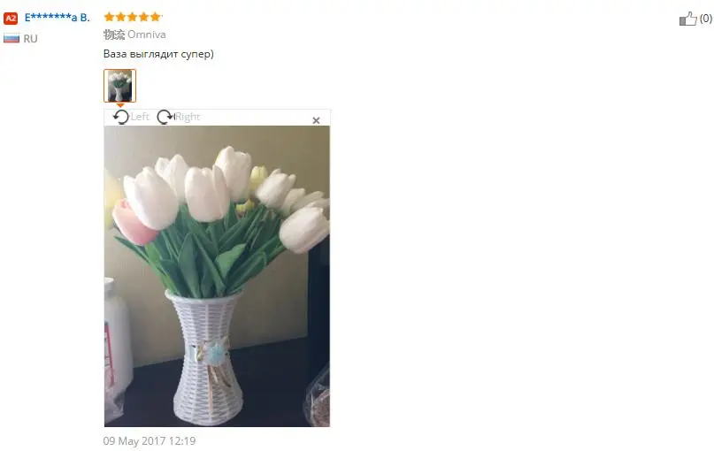Click the fifth star of the rating
This screenshot has width=714, height=451.
(x=156, y=17)
